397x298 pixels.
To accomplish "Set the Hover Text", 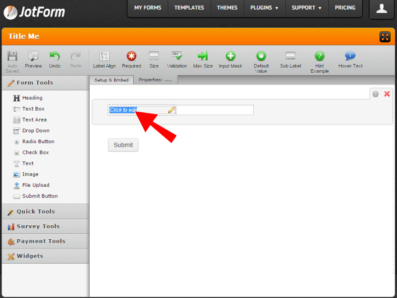I will [350, 60].
